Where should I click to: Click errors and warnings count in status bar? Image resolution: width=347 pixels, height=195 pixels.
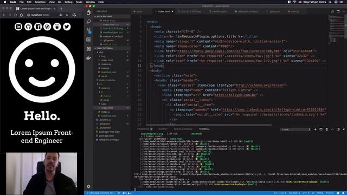pyautogui.click(x=127, y=193)
